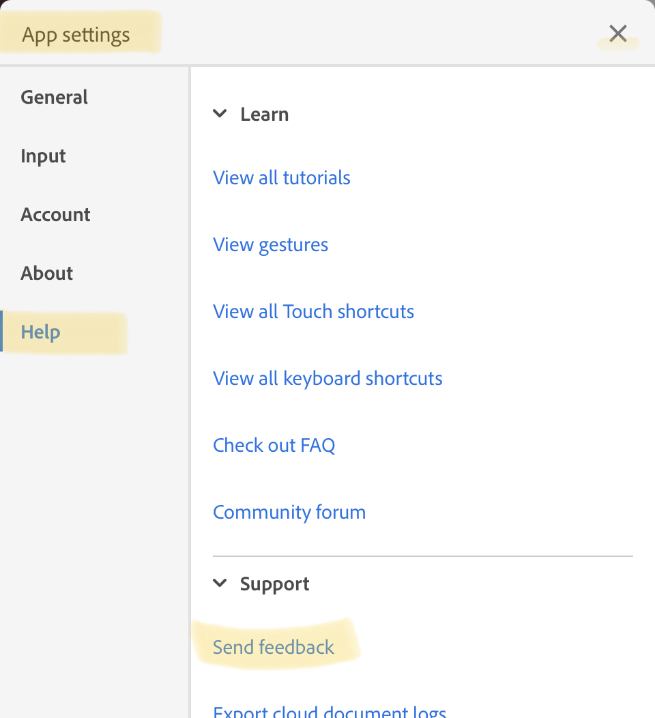Screen dimensions: 655x718
Task: Select the Account settings section
Action: point(55,214)
